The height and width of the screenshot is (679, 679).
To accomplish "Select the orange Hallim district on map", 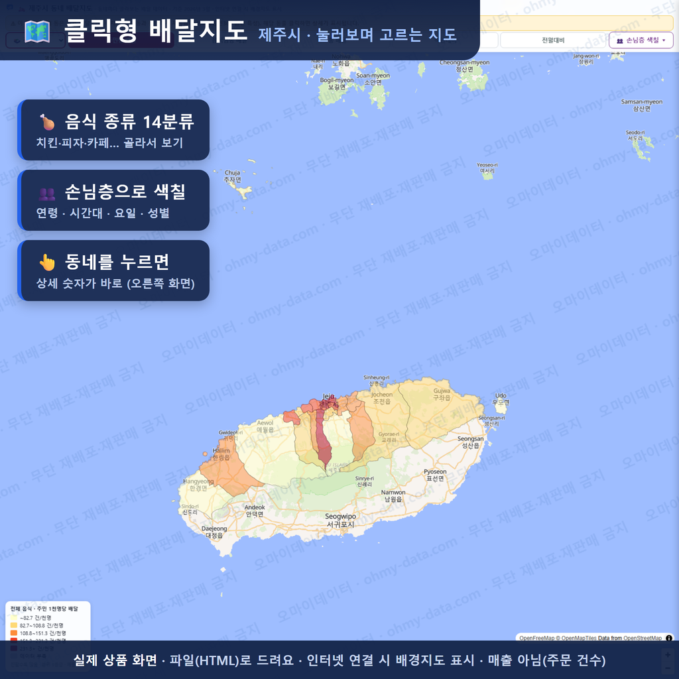I will point(229,470).
